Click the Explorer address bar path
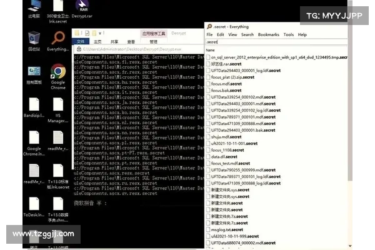The image size is (375, 250). [132, 49]
